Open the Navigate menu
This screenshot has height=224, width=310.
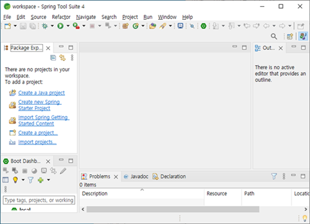click(x=86, y=17)
